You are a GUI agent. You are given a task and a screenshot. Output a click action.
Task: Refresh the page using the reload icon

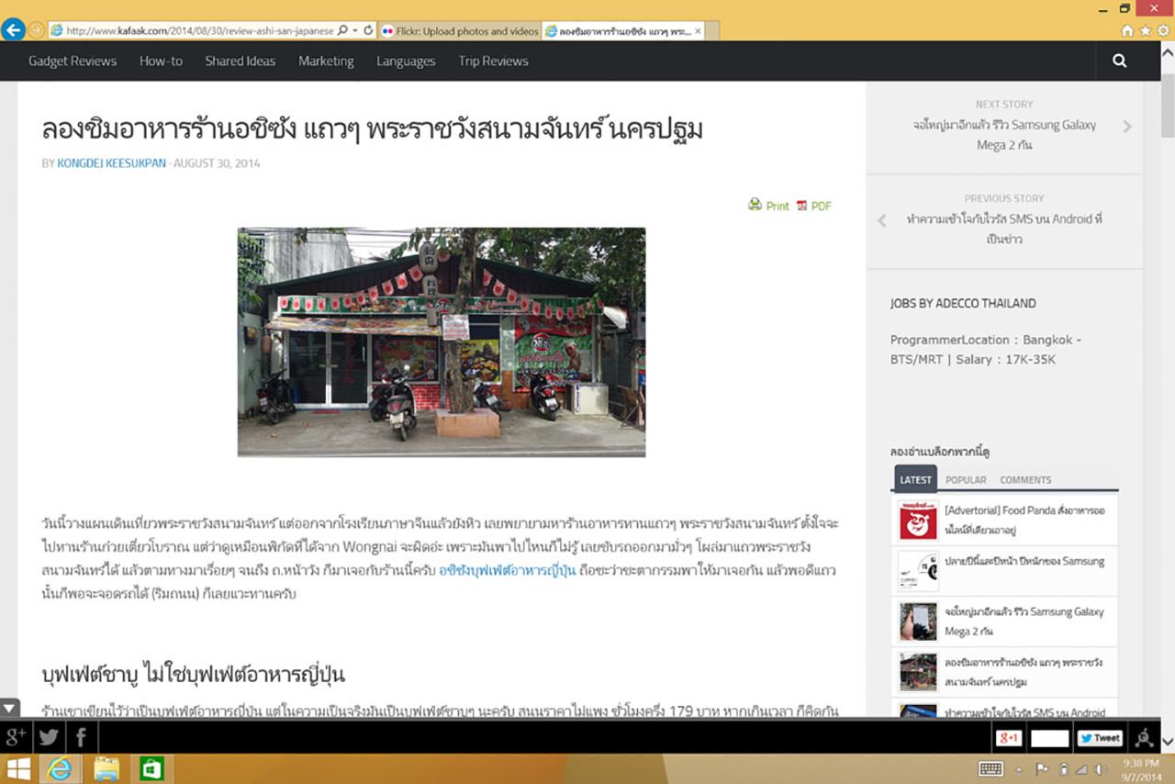click(368, 30)
